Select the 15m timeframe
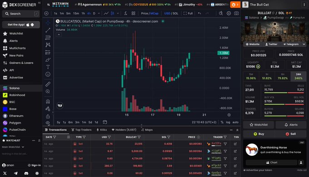The height and width of the screenshot is (177, 309). pos(76,13)
